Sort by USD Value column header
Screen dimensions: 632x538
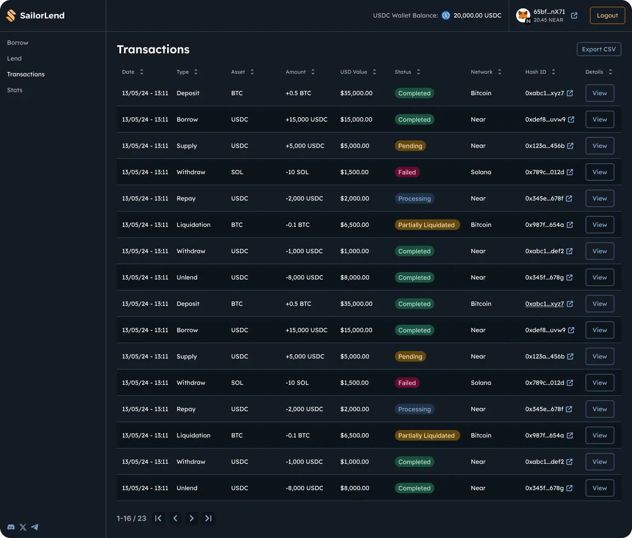coord(374,72)
